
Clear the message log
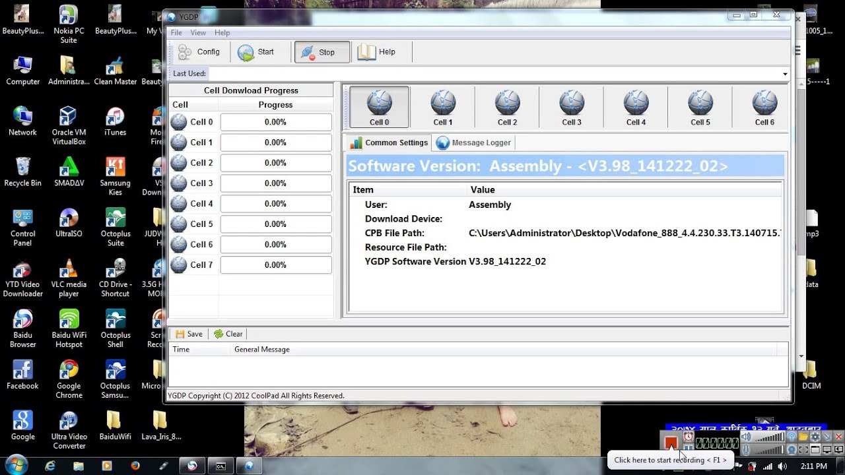point(228,334)
